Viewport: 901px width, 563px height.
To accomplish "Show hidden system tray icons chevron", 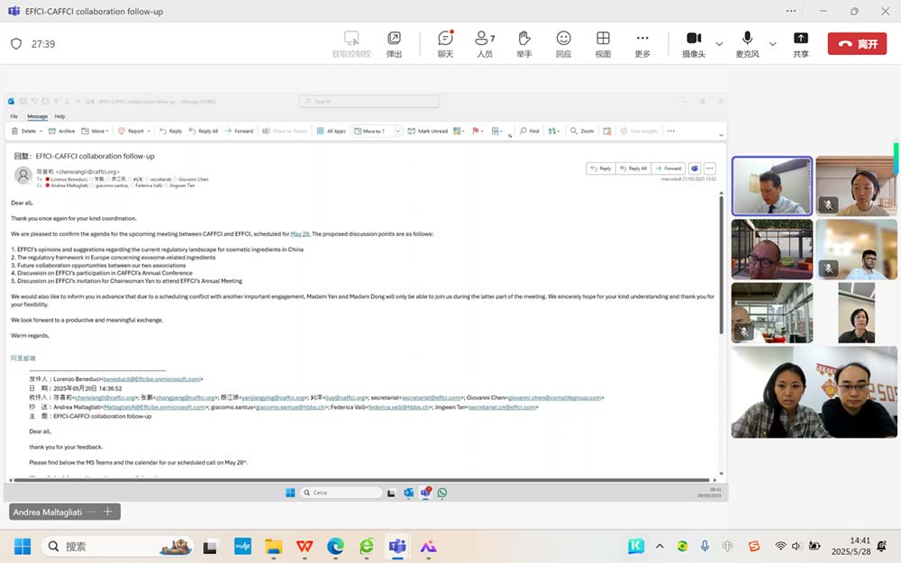I will 660,546.
